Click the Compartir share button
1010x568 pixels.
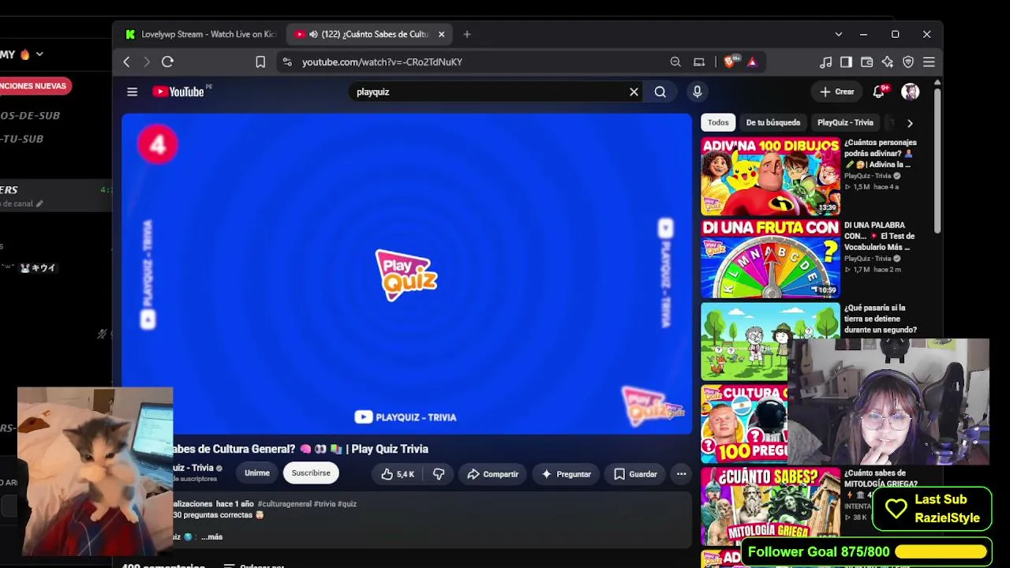(493, 474)
